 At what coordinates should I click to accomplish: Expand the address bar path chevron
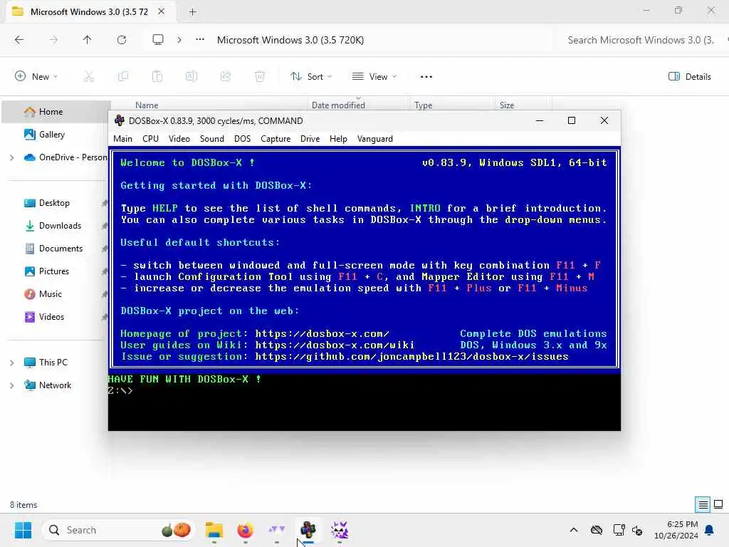179,40
